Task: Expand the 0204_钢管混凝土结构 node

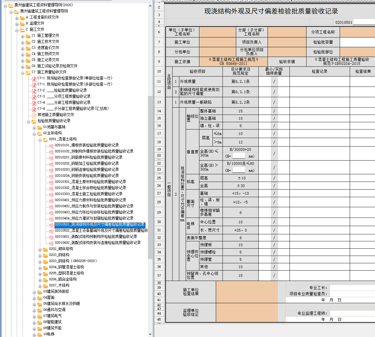Action: (40, 268)
